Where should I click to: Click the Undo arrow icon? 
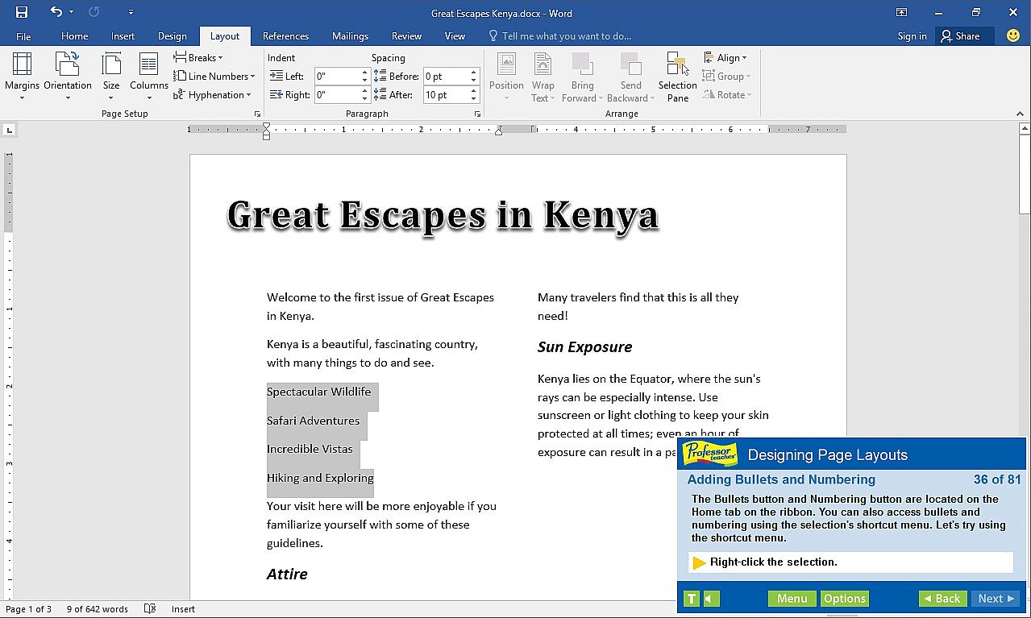pyautogui.click(x=56, y=12)
